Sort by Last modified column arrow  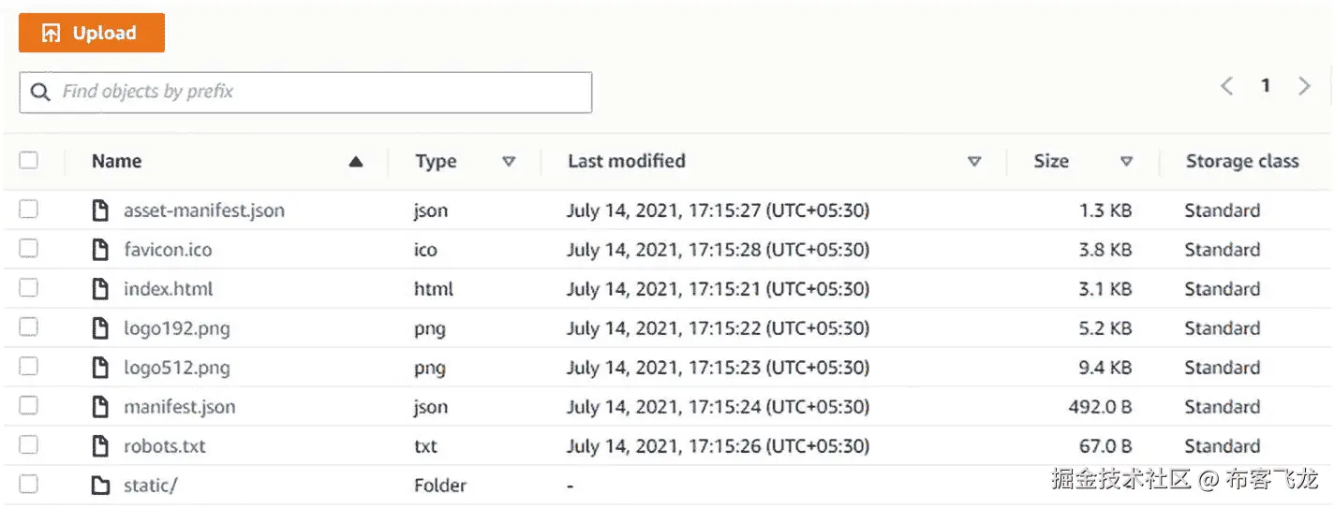point(974,161)
